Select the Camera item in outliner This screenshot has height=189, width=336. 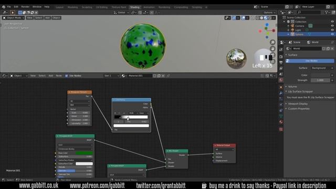tap(300, 26)
